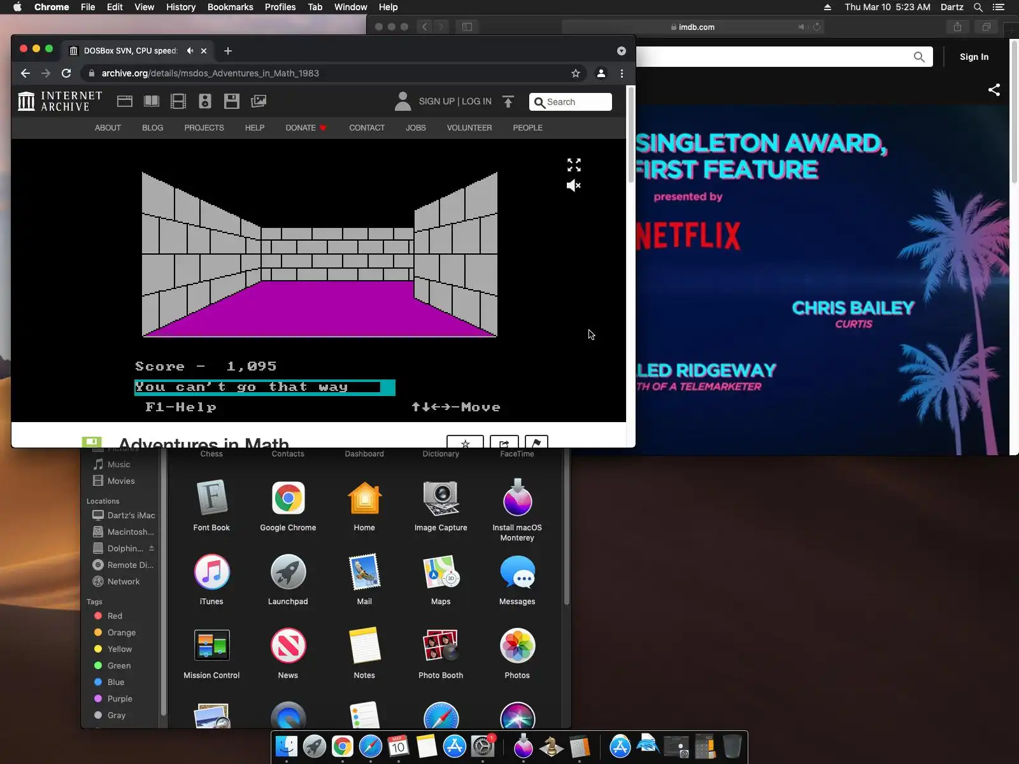Open Finder from the Dock

[287, 746]
